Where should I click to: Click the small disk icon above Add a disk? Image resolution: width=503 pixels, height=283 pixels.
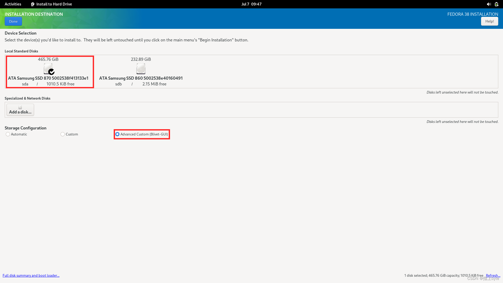pyautogui.click(x=20, y=107)
